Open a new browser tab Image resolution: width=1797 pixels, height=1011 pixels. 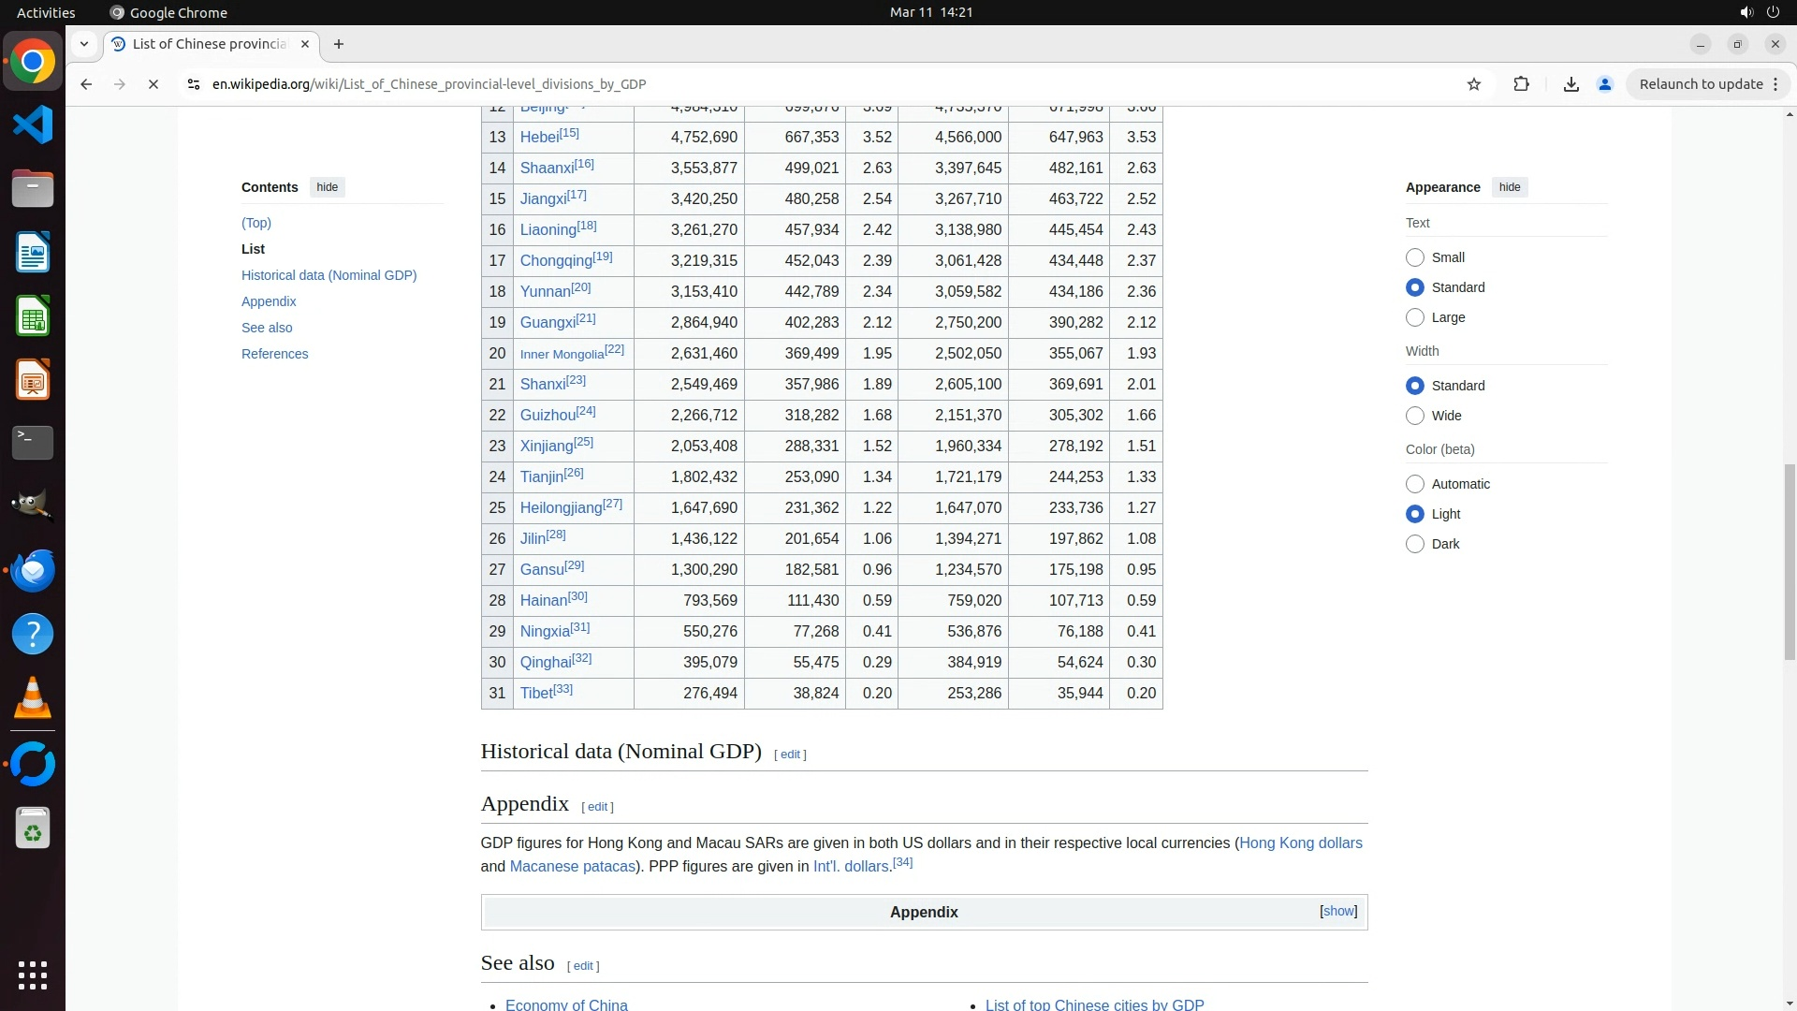tap(339, 44)
